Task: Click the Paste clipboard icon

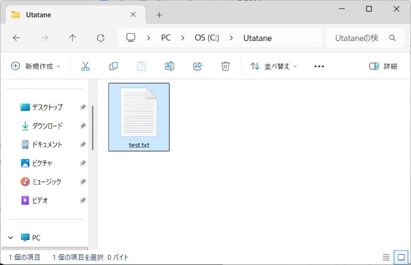Action: pos(141,66)
